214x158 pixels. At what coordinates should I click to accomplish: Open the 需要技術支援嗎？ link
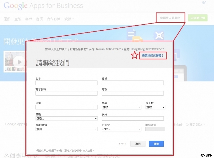pyautogui.click(x=152, y=55)
